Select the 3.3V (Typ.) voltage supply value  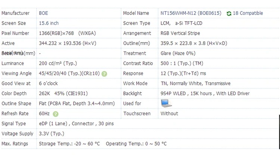tap(52, 134)
